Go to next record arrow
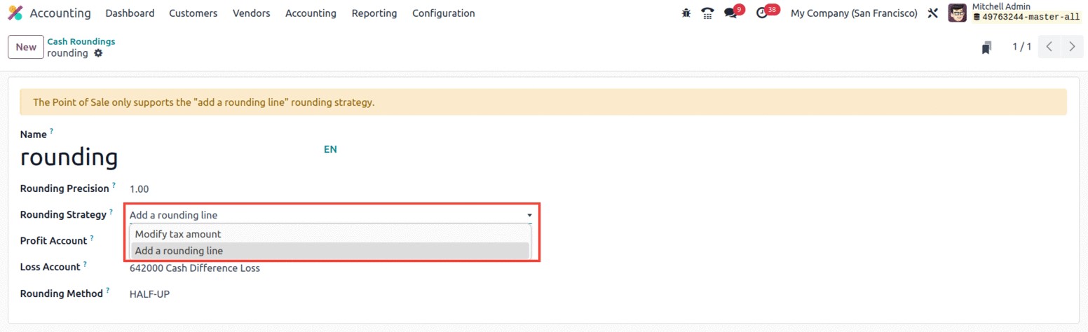Screen dimensions: 1088x332 [1072, 47]
